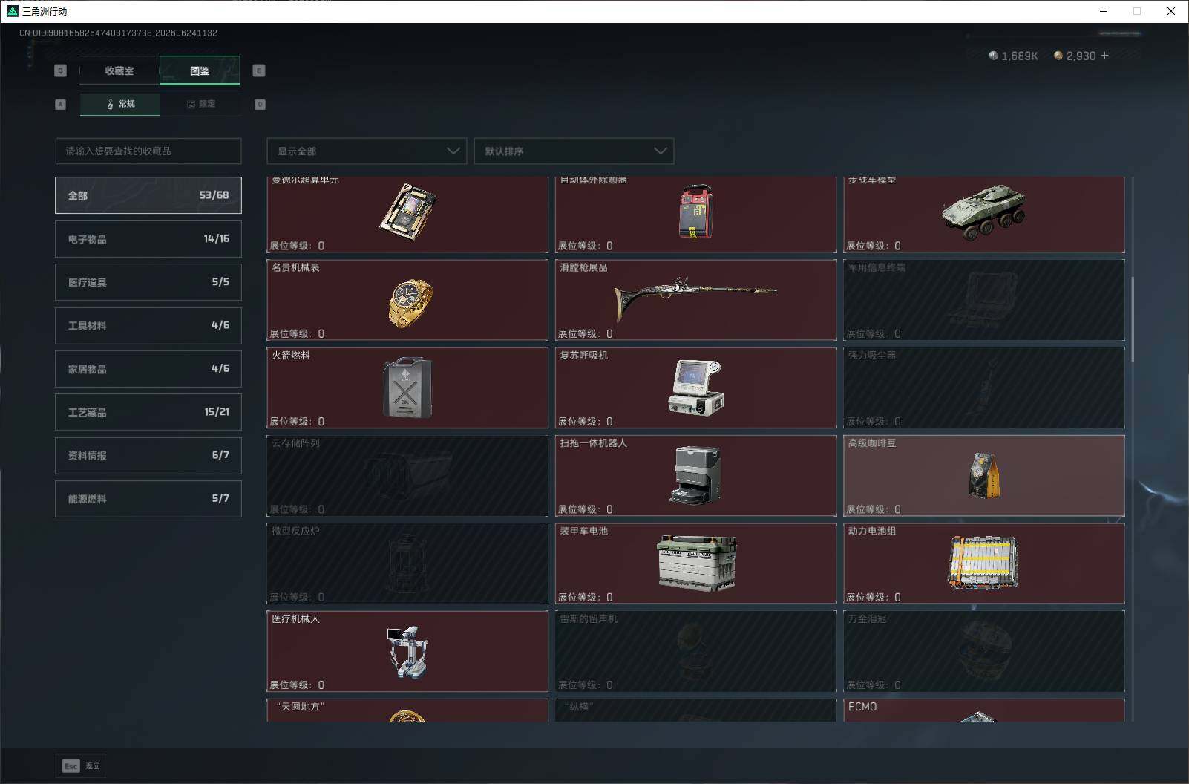Screen dimensions: 1189x784
Task: Select the 工具材料 category
Action: (x=148, y=325)
